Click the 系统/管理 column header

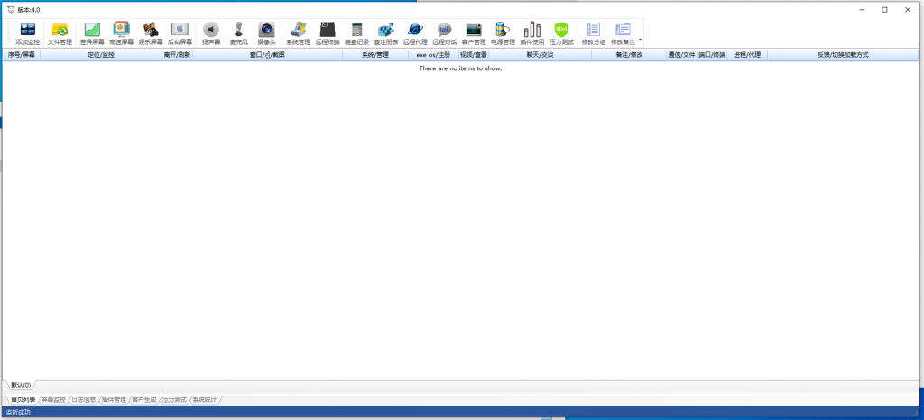pyautogui.click(x=374, y=55)
